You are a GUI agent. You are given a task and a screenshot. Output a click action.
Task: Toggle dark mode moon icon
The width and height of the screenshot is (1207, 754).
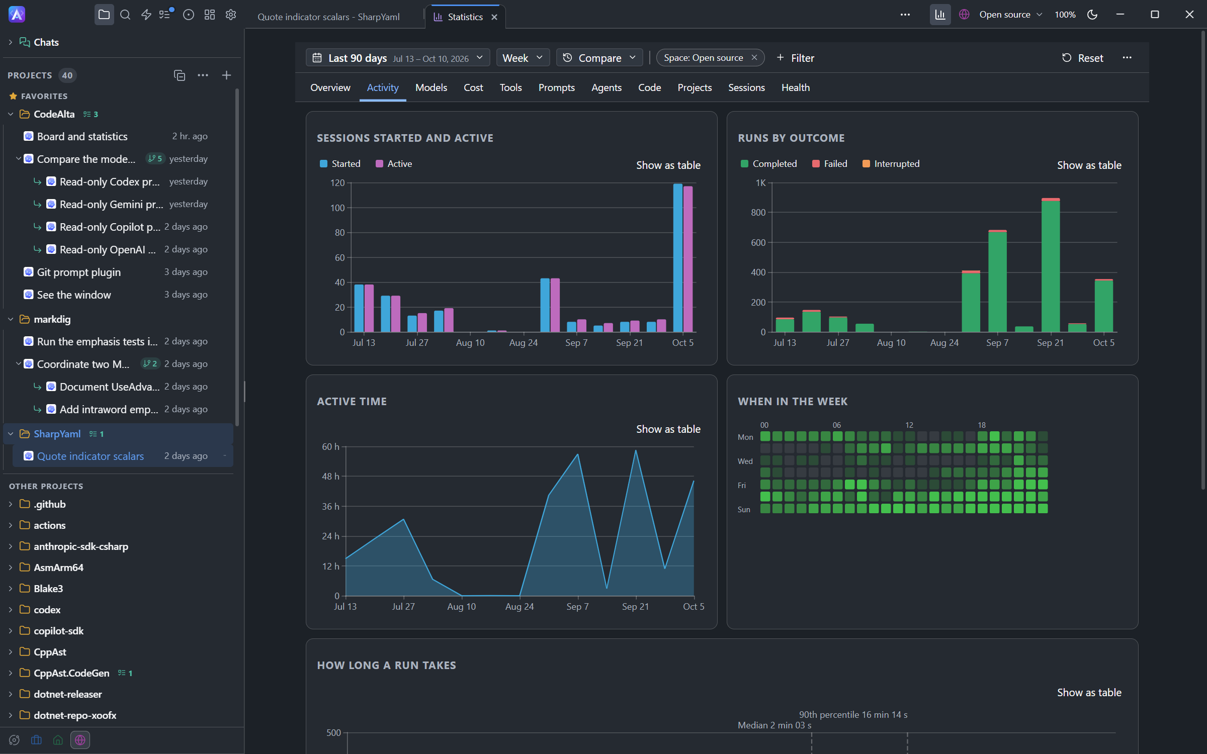(1092, 15)
